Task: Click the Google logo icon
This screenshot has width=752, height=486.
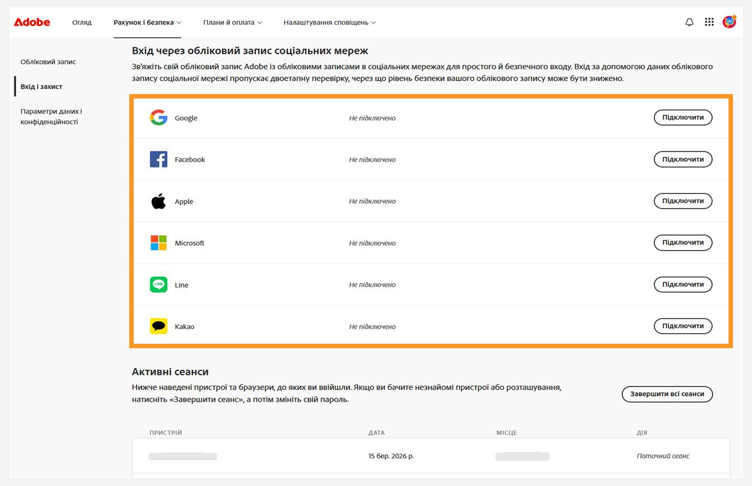Action: click(158, 118)
